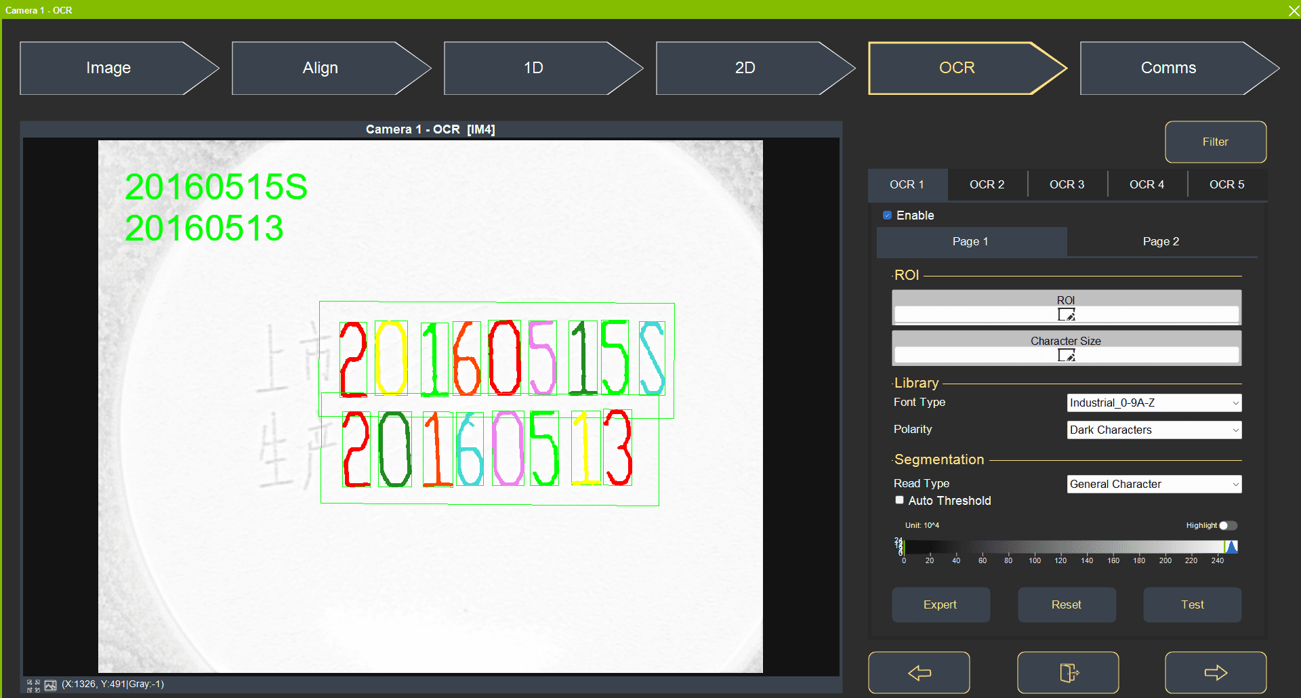Click the Expert button

pos(941,604)
